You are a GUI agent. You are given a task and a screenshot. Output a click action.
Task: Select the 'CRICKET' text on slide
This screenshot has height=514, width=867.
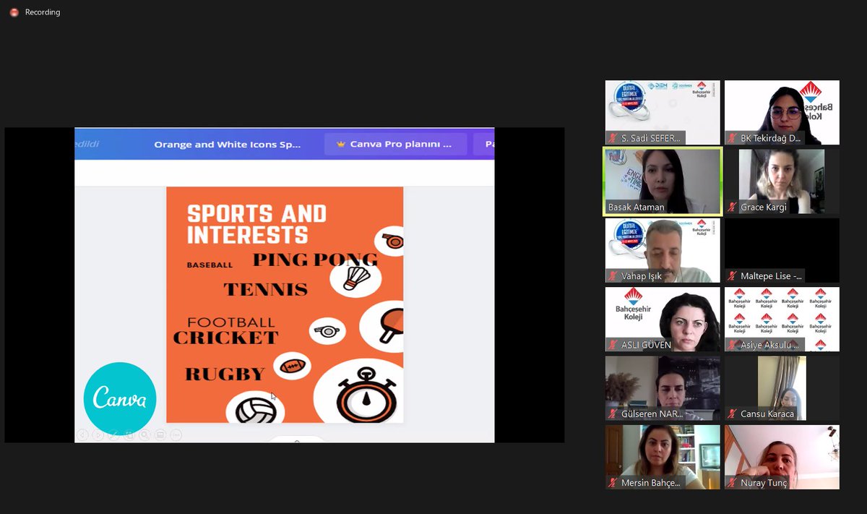225,338
